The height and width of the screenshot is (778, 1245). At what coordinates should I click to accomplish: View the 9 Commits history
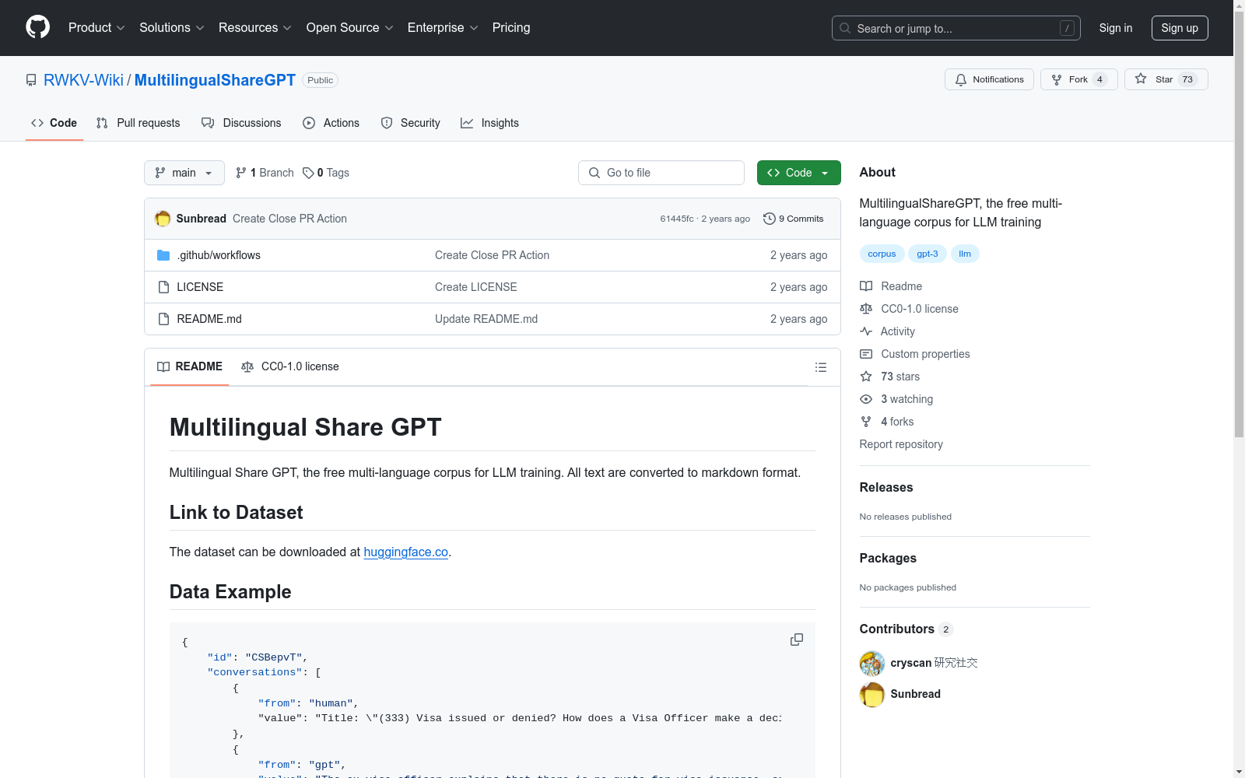tap(794, 219)
